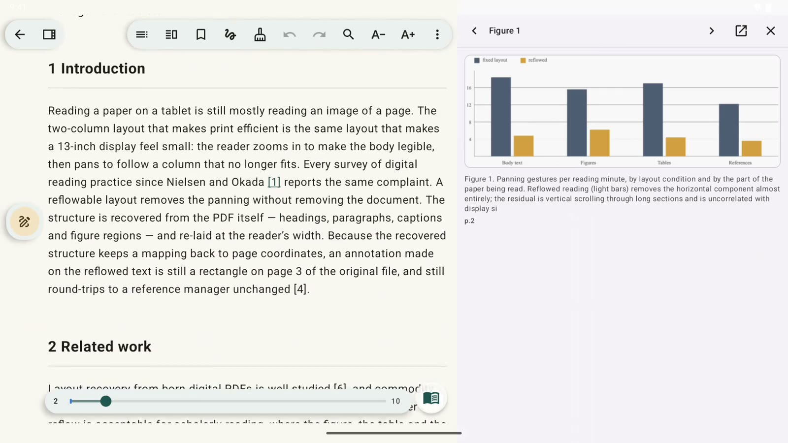
Task: Click the current page number 2 label
Action: click(x=56, y=401)
